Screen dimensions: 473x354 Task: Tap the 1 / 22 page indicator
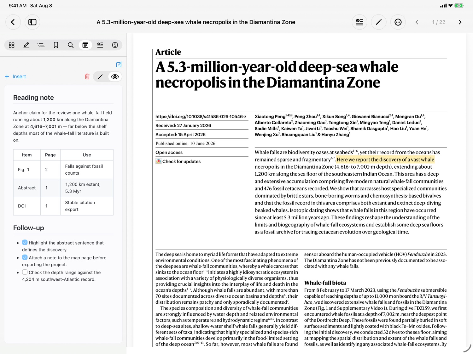pyautogui.click(x=439, y=22)
